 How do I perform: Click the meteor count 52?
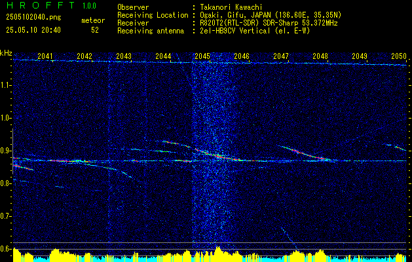pyautogui.click(x=95, y=30)
